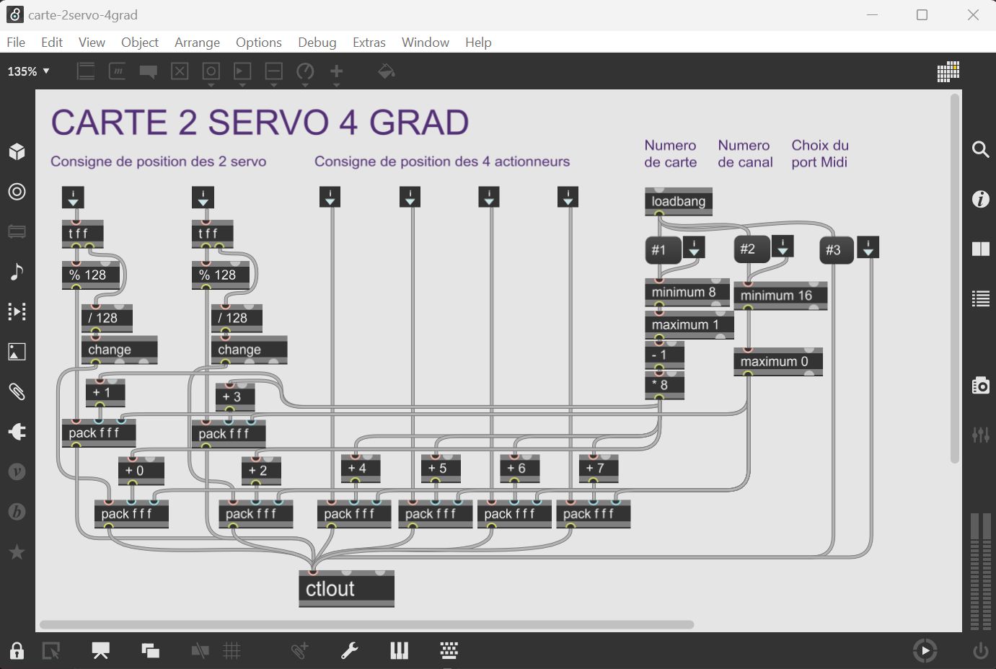
Task: Open the Vizzie modules icon
Action: 17,471
